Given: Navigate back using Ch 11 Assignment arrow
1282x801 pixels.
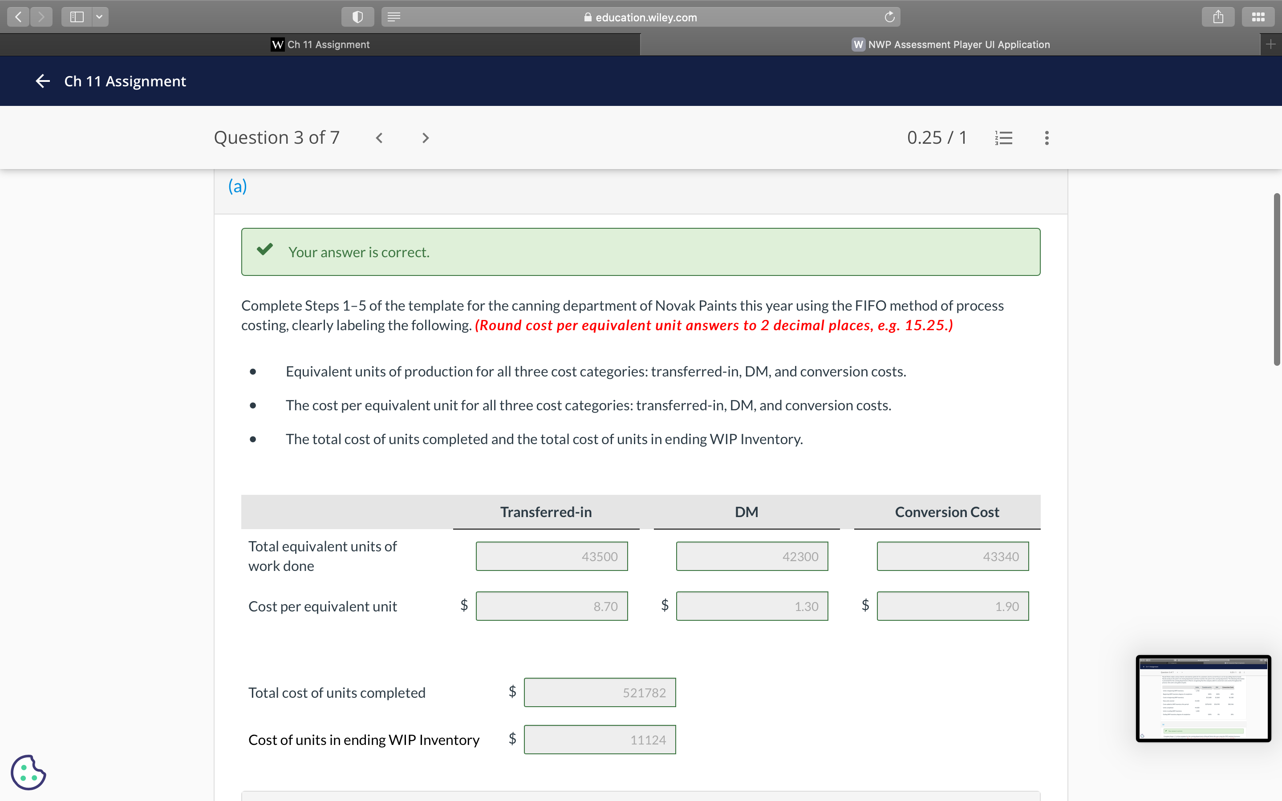Looking at the screenshot, I should coord(42,81).
